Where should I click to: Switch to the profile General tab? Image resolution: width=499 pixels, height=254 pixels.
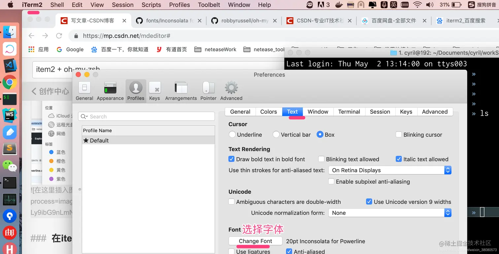pos(240,112)
